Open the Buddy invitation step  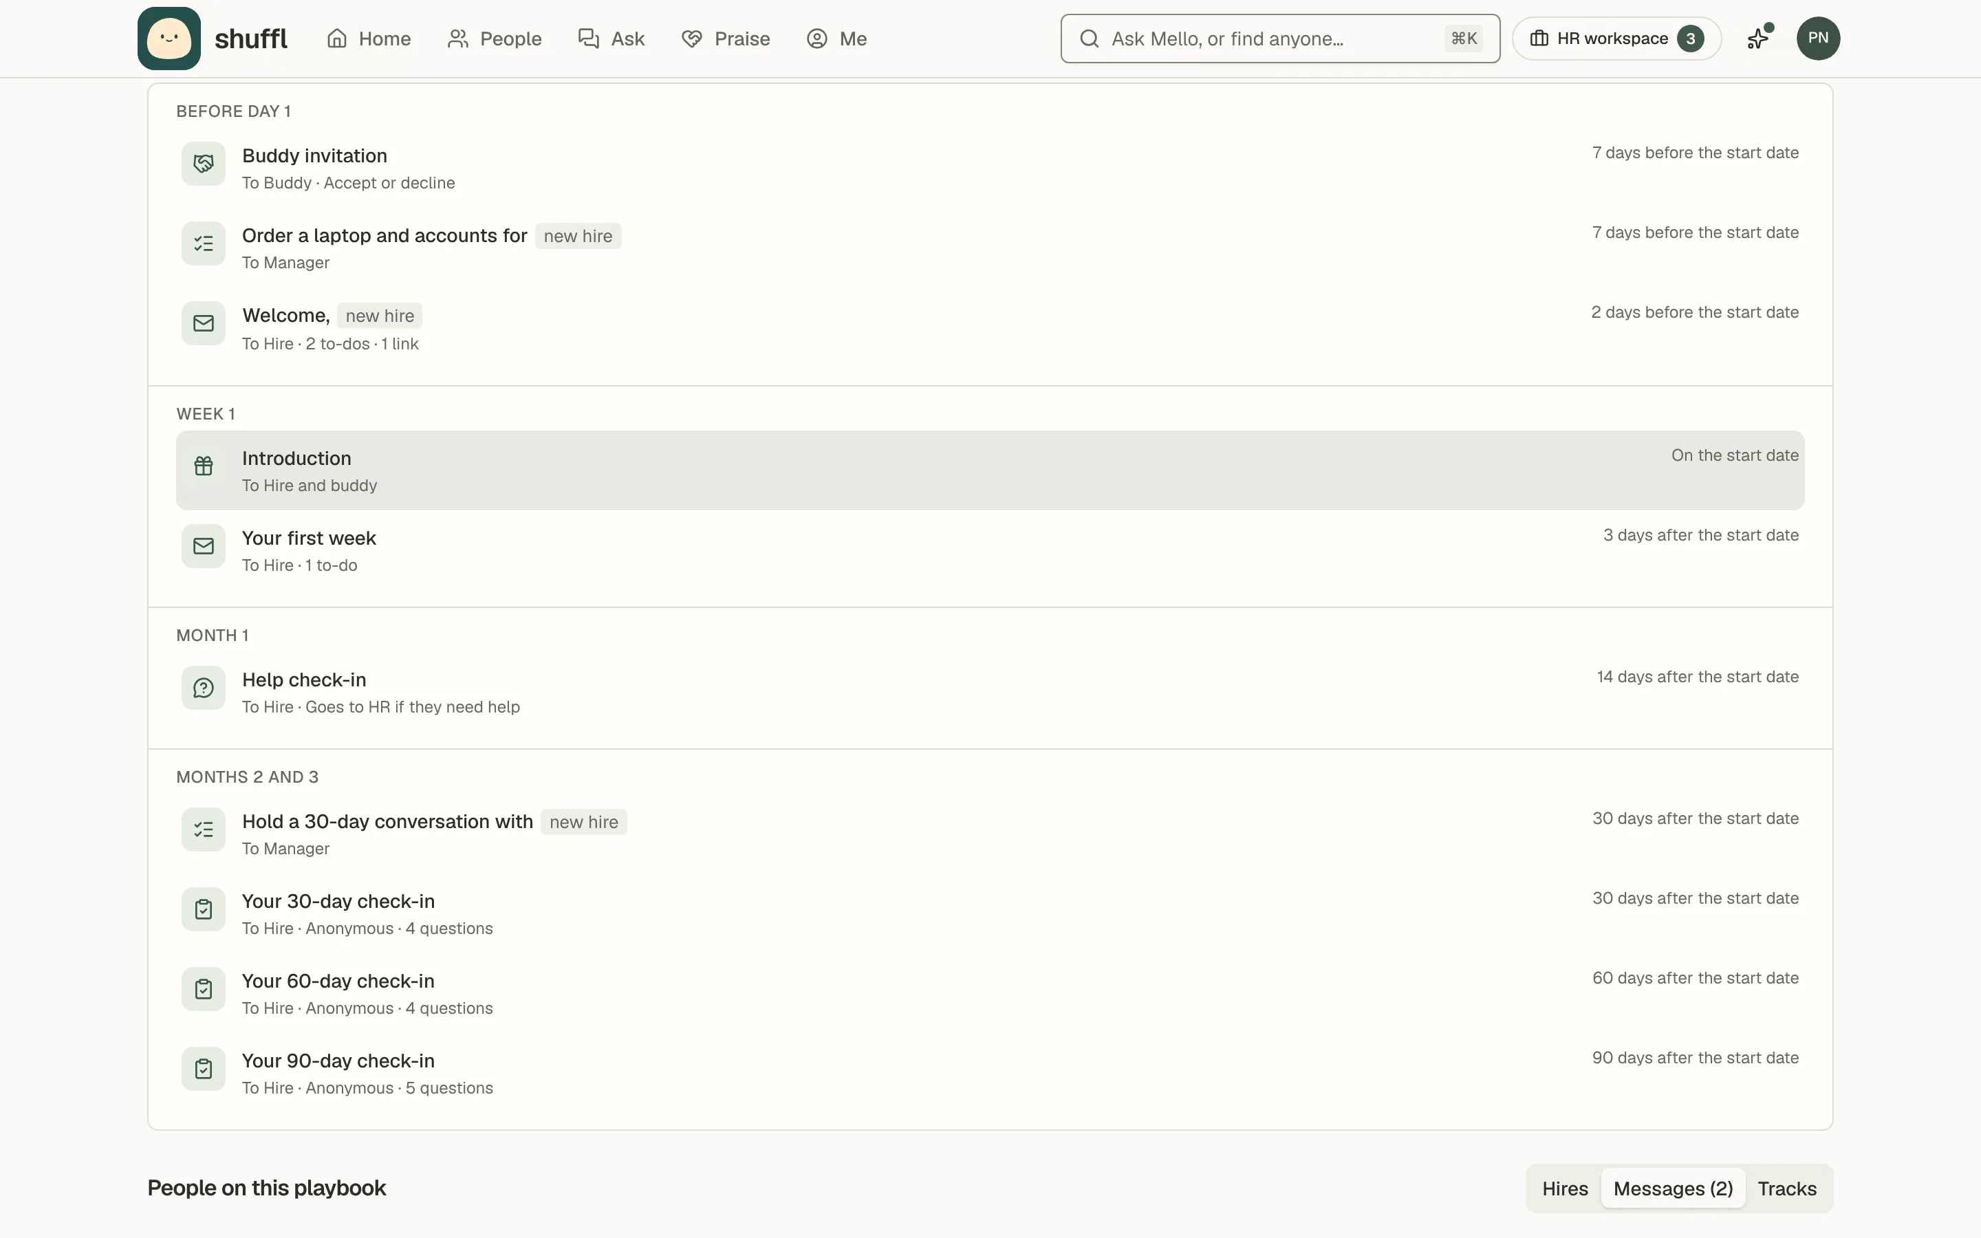coord(990,168)
